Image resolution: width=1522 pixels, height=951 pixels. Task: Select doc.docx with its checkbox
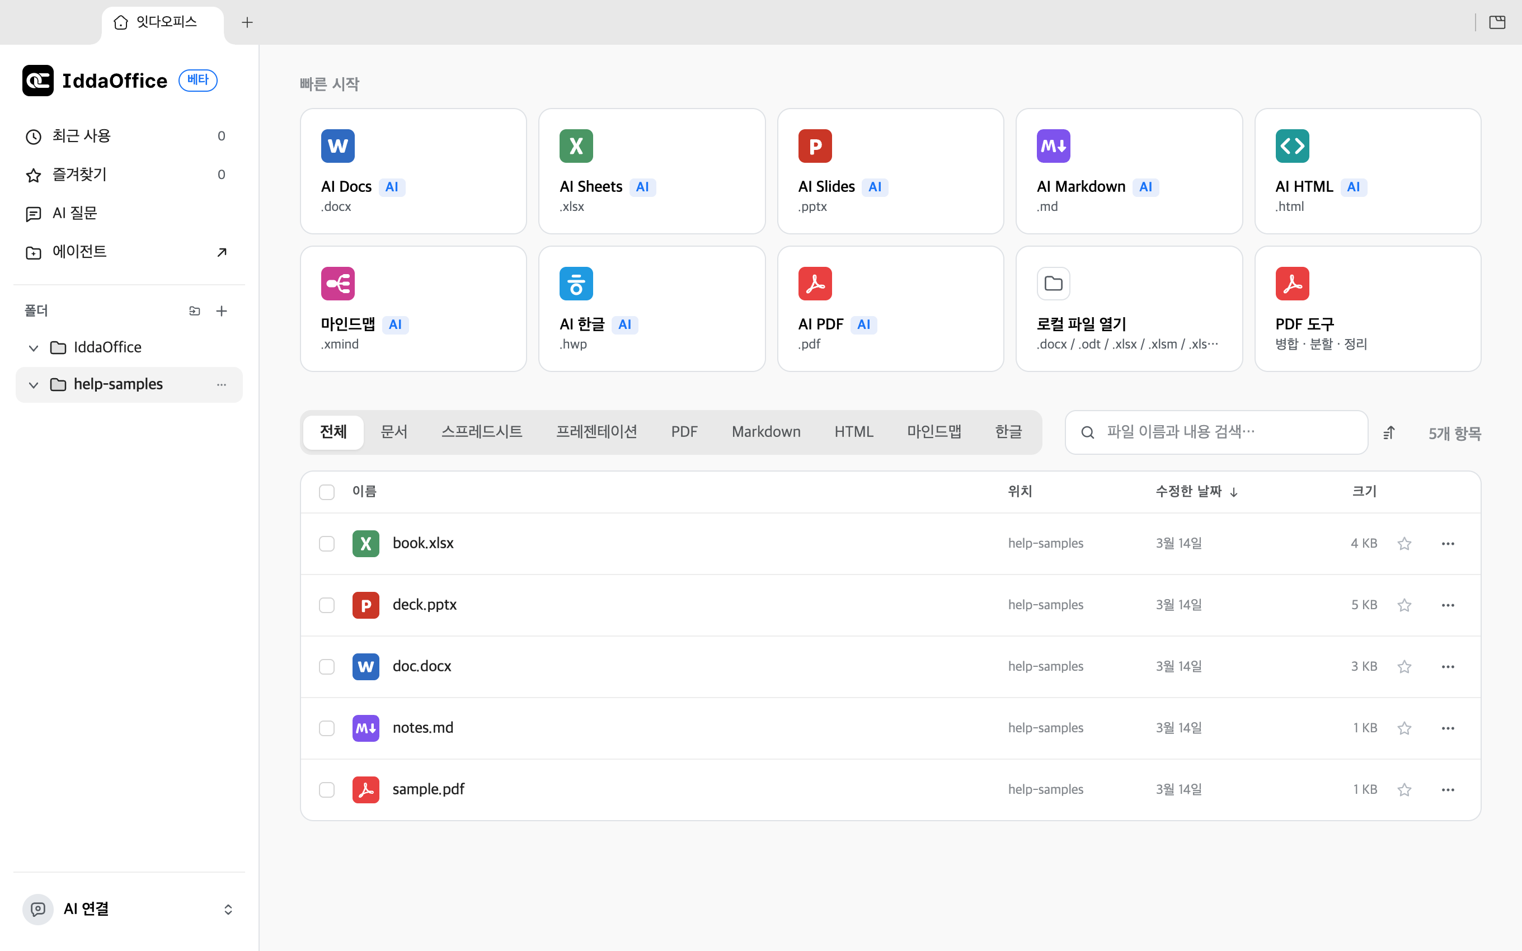[326, 667]
